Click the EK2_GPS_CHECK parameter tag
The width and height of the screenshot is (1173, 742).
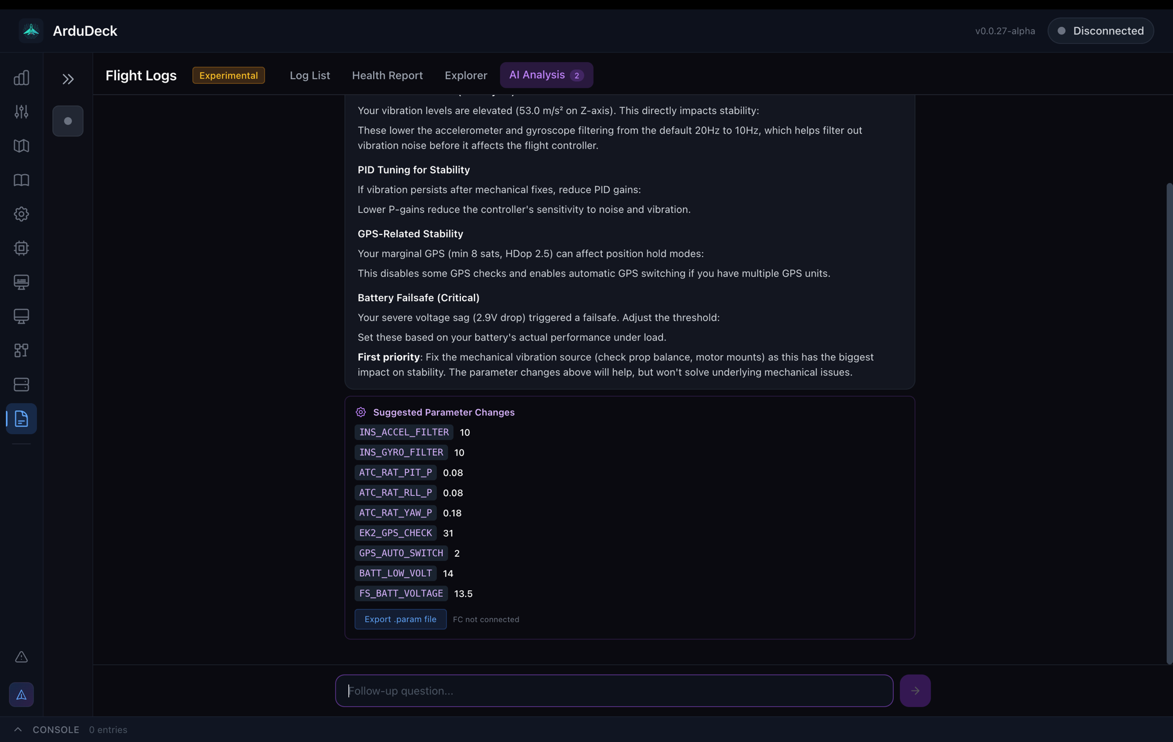(x=395, y=533)
